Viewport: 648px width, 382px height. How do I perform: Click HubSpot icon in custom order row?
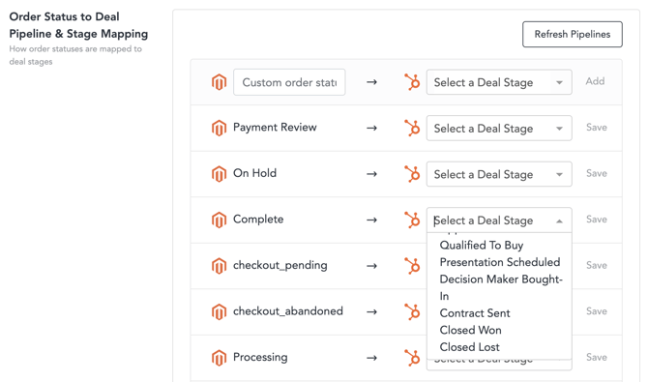tap(412, 82)
